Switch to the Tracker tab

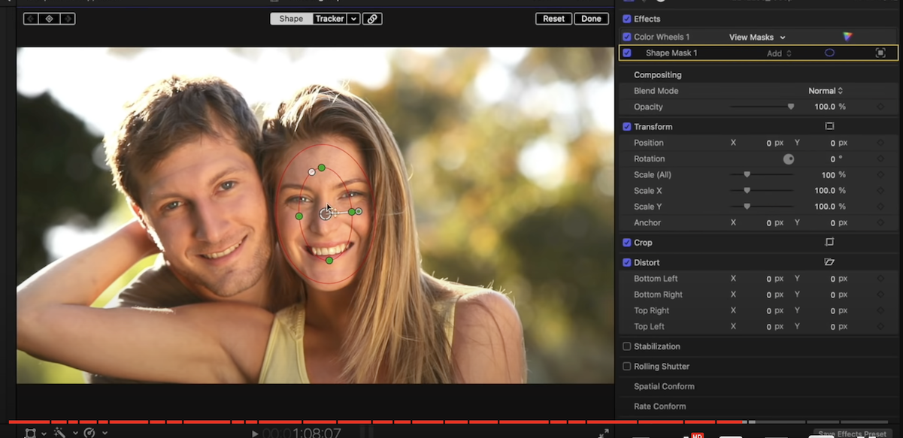[329, 19]
